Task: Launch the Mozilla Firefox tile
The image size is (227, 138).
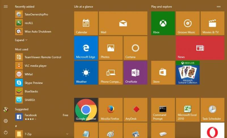Action: coord(111,110)
